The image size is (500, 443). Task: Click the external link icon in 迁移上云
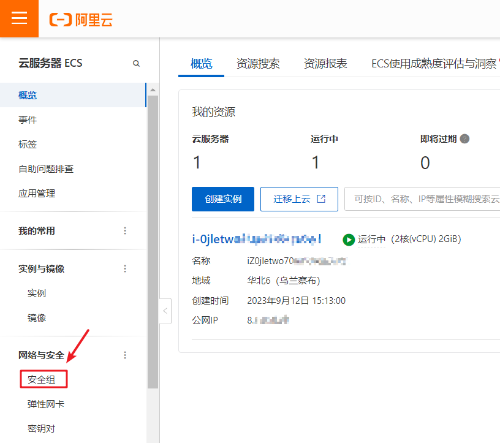[x=321, y=199]
